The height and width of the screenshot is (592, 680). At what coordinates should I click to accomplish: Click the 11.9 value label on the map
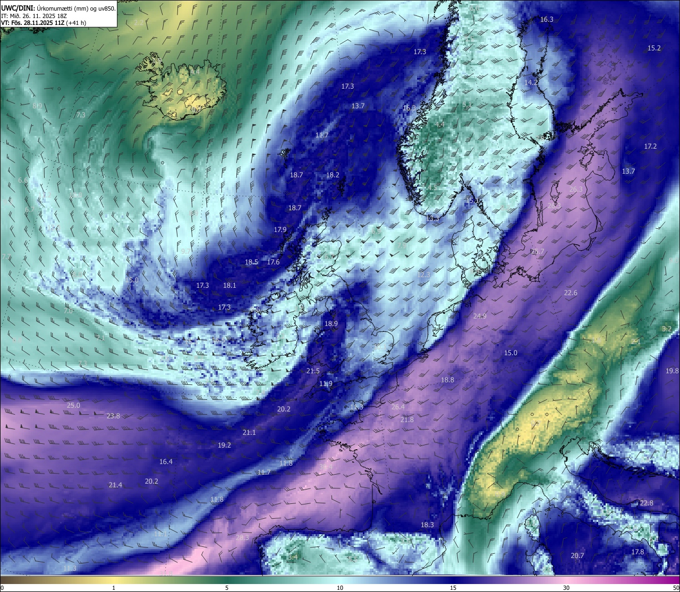coord(326,383)
